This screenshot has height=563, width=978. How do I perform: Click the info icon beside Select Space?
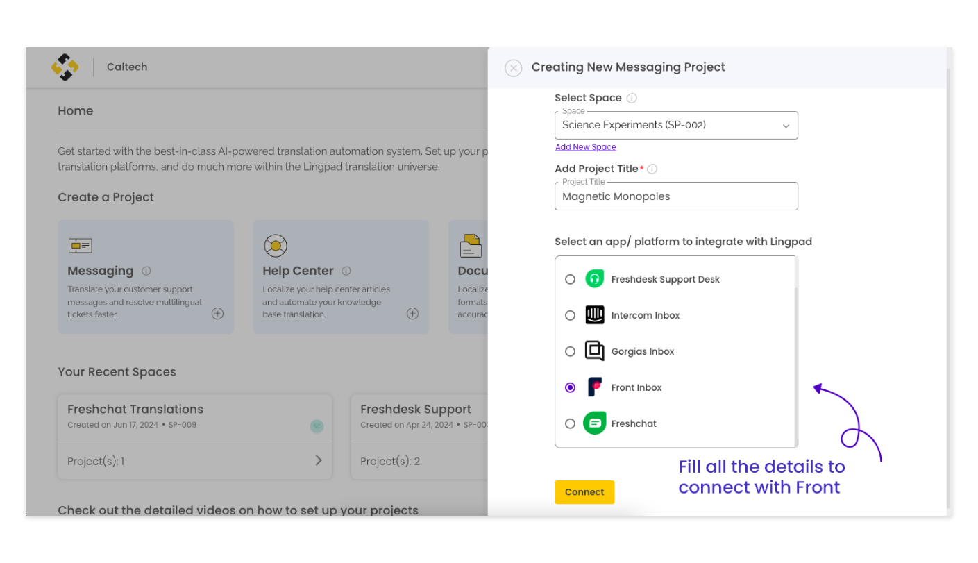point(632,99)
